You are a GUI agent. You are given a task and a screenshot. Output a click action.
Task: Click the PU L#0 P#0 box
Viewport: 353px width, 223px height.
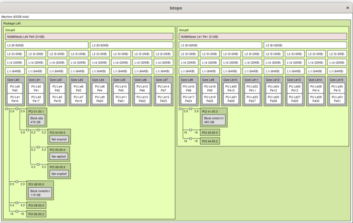(x=15, y=88)
